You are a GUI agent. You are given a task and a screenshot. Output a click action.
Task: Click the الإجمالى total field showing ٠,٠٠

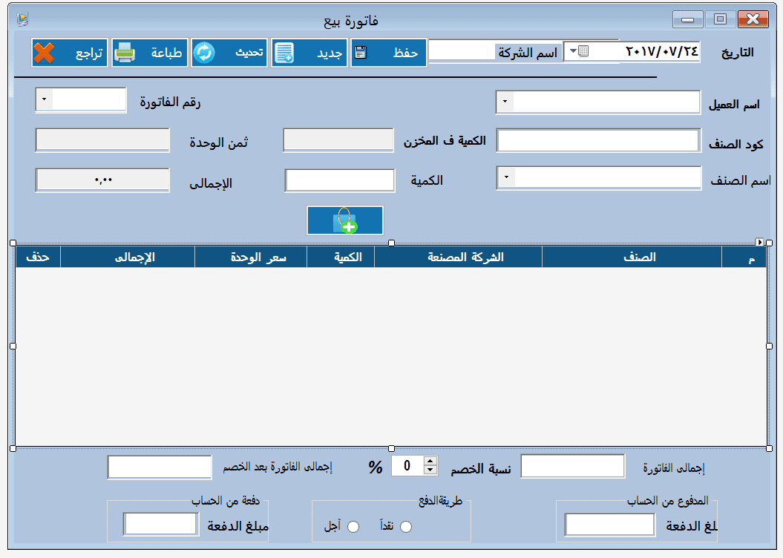tap(102, 180)
